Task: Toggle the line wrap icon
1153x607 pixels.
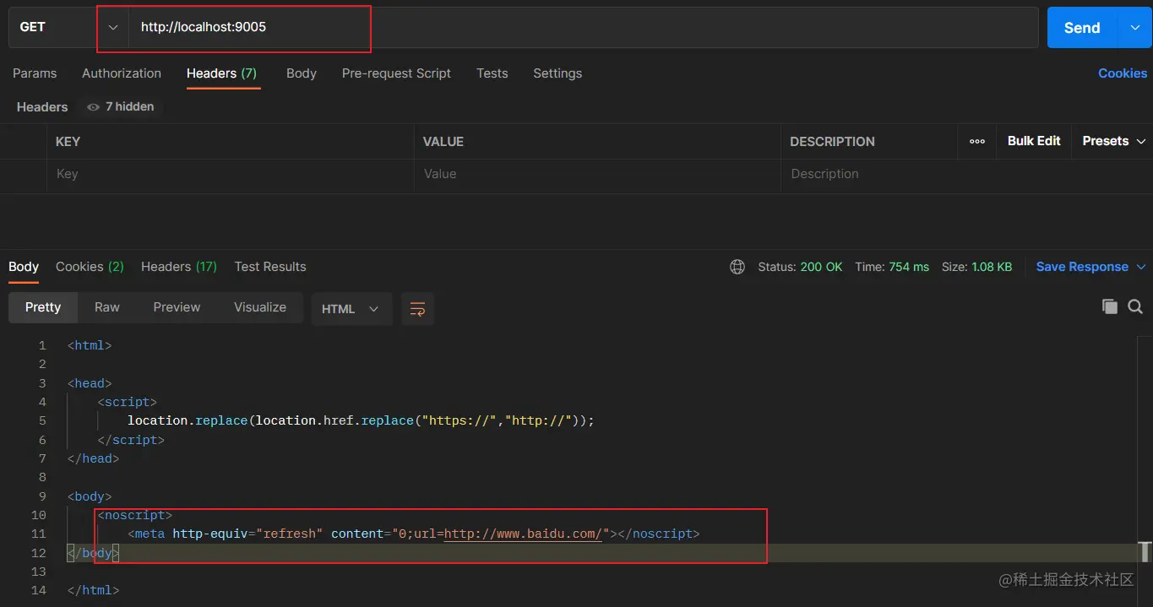Action: pyautogui.click(x=417, y=309)
